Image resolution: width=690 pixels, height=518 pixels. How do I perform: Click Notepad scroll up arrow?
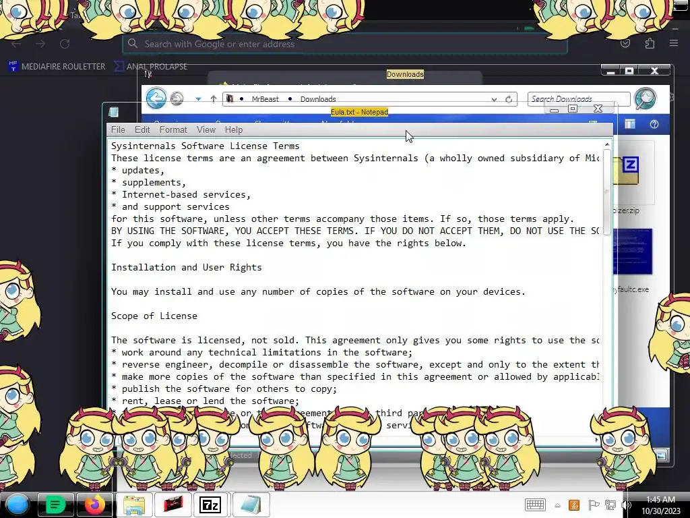[x=607, y=144]
